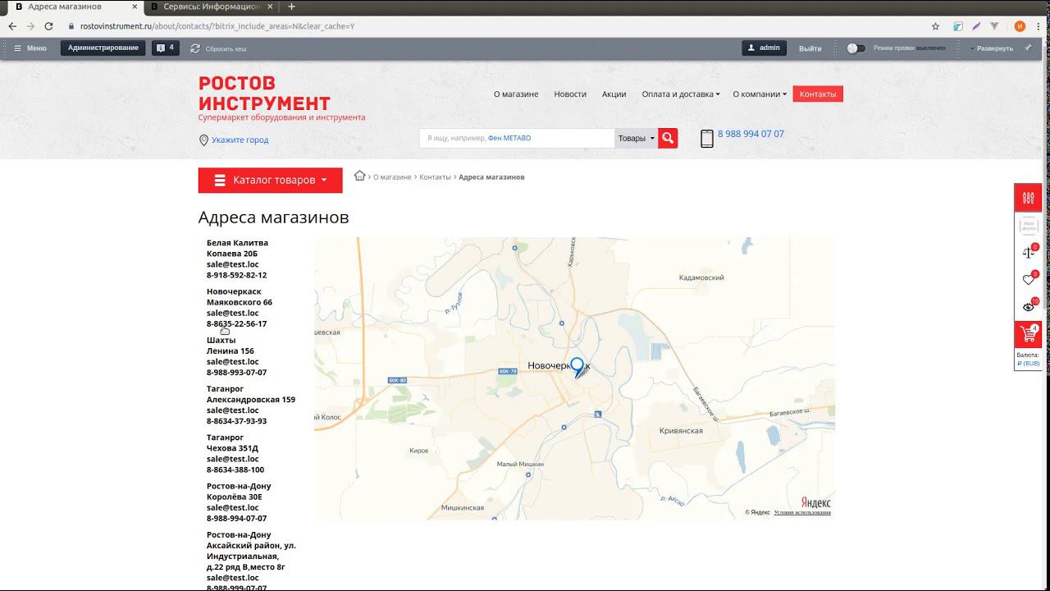Click the Кривянская label on the map
This screenshot has width=1050, height=591.
681,431
